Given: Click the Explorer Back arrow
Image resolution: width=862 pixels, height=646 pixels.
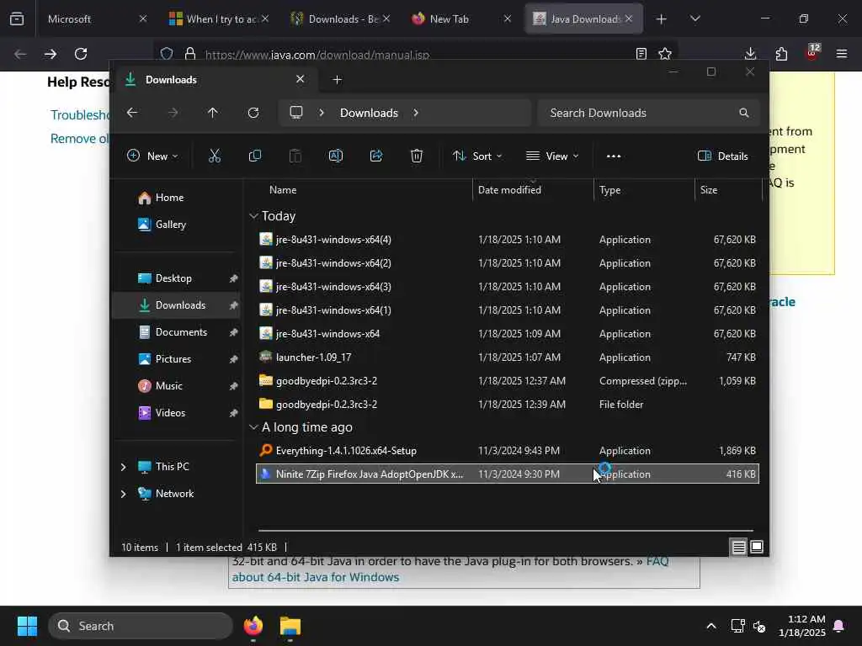Looking at the screenshot, I should coord(132,113).
